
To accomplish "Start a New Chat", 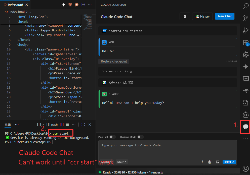I will 225,16.
